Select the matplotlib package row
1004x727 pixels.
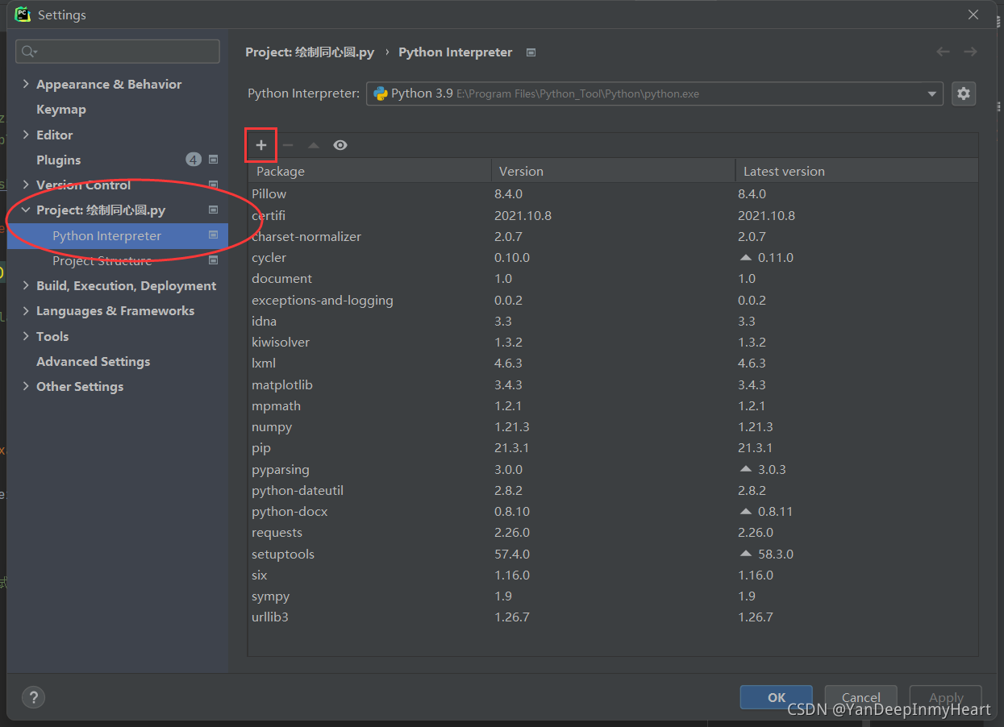[613, 384]
